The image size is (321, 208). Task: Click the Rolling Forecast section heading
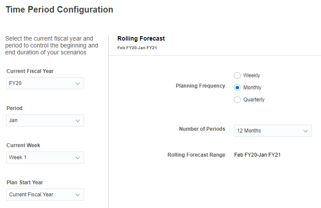pos(141,38)
